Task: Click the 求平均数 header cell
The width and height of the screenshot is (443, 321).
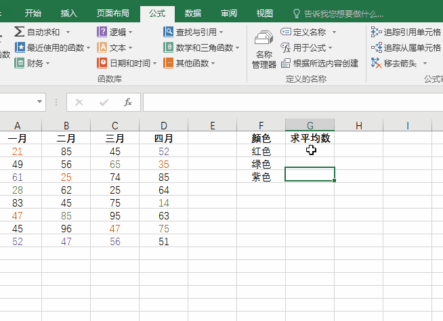Action: pos(310,138)
